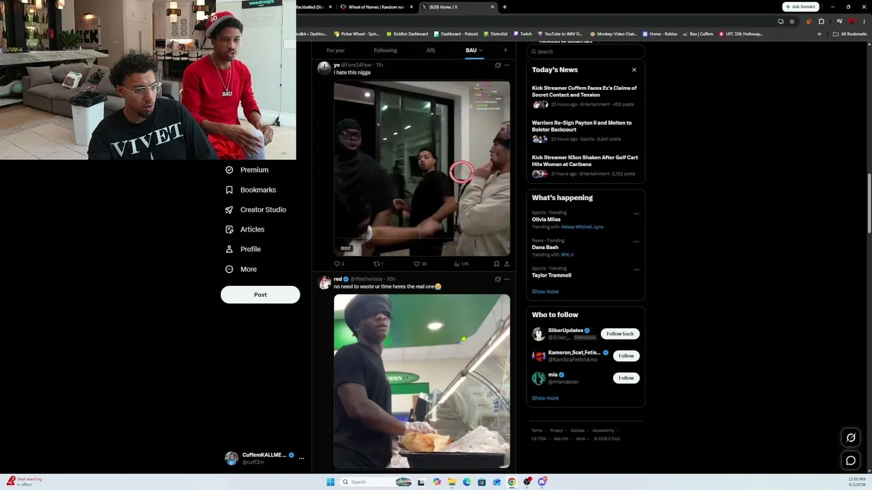The image size is (872, 490).
Task: Close the Wheel of Names tab
Action: point(411,7)
